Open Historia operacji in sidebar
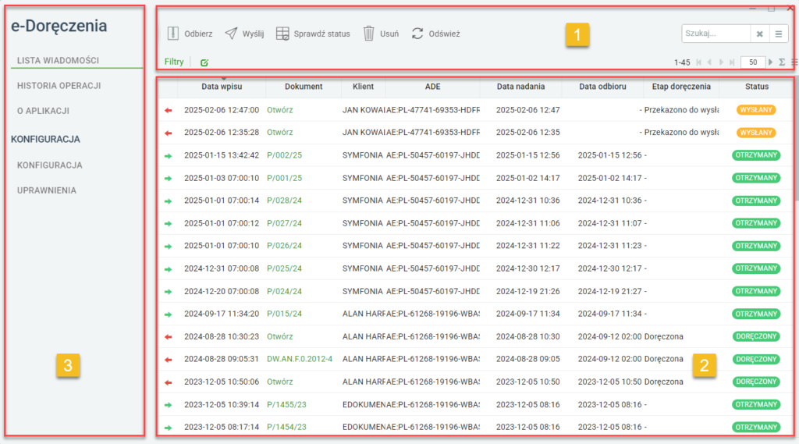 [59, 86]
